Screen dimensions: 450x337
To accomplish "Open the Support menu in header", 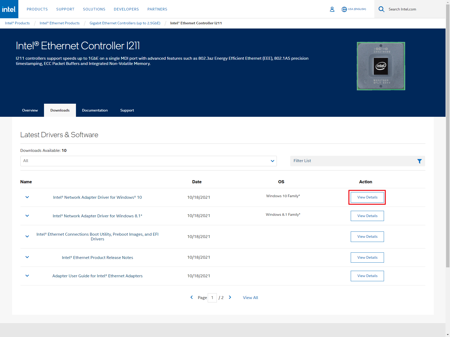I will [65, 9].
